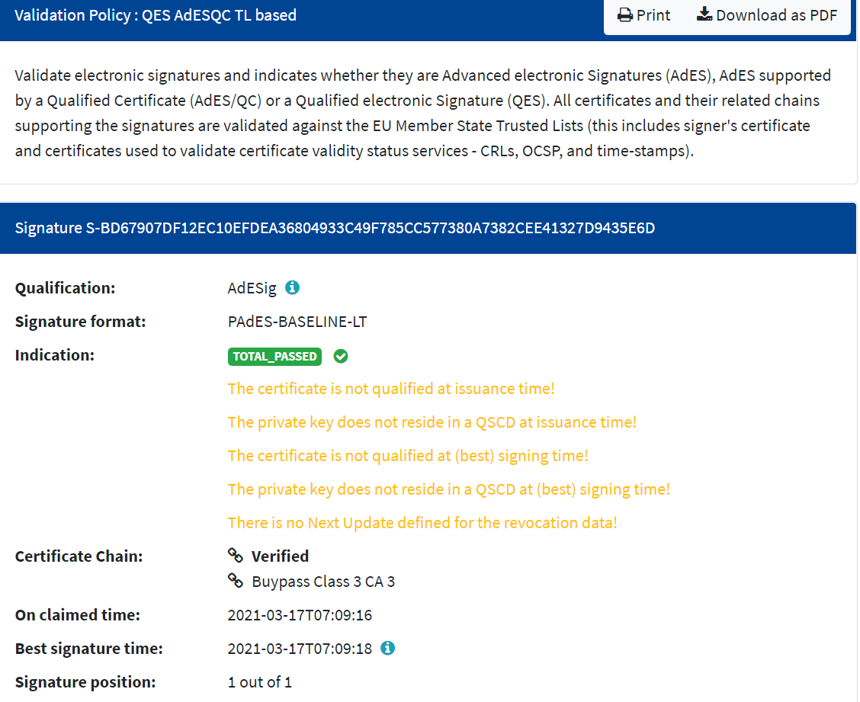Screen dimensions: 860x702
Task: Click the Verified certificate chain label
Action: point(280,556)
